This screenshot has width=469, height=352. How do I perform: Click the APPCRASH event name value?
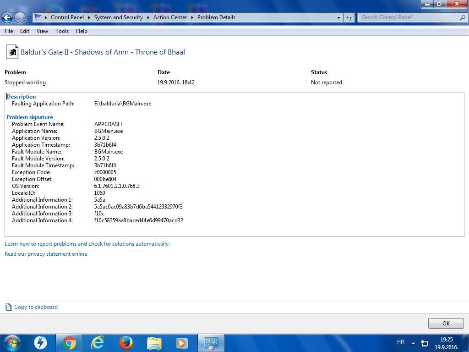point(108,124)
